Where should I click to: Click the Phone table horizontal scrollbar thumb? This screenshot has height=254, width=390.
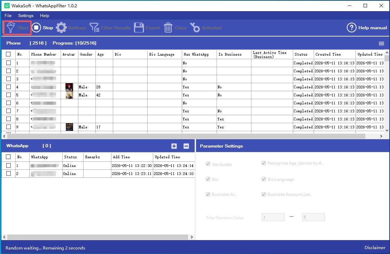[186, 136]
